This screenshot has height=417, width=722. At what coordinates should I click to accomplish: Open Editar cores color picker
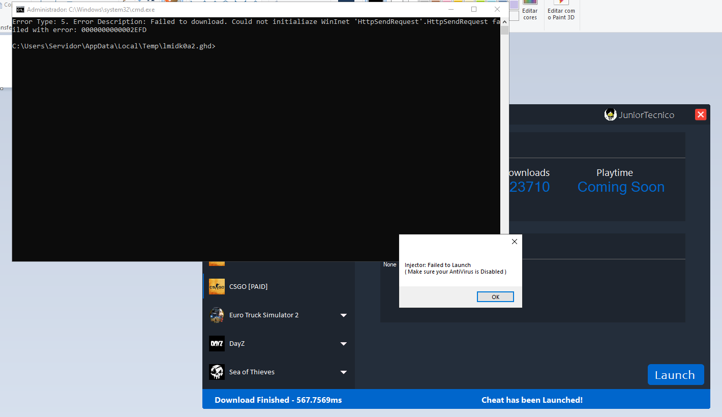530,11
